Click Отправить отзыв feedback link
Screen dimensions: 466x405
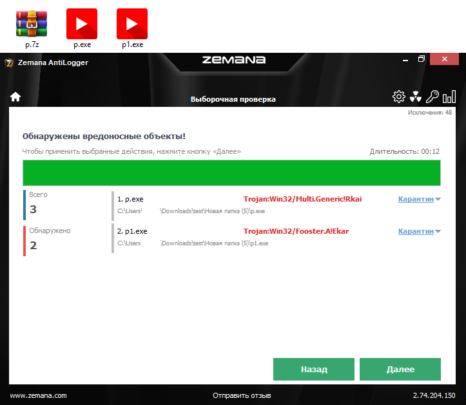click(242, 395)
